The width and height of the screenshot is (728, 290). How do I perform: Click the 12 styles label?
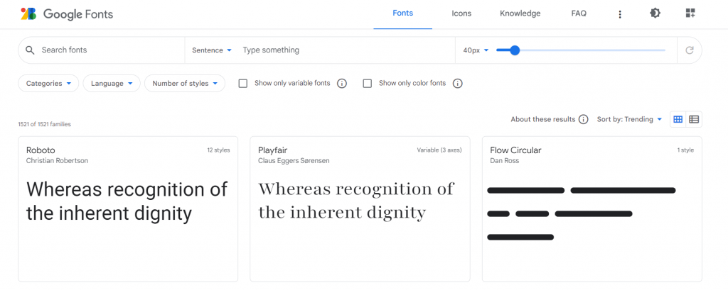[x=218, y=150]
